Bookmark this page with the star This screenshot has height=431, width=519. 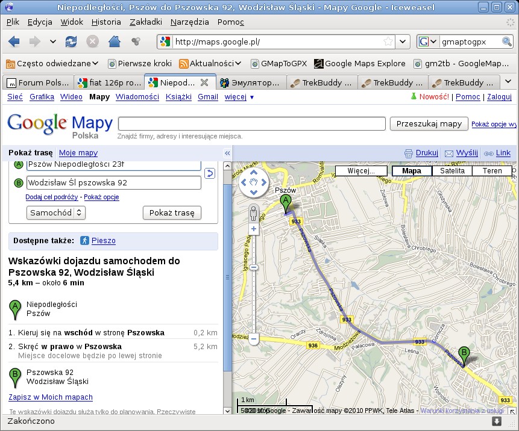388,42
